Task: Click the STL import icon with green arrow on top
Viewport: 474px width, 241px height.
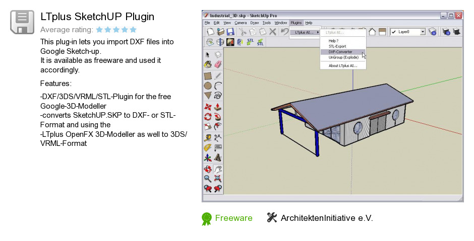Action: click(260, 42)
